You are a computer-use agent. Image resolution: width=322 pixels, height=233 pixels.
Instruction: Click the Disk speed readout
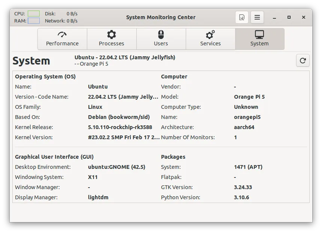72,14
